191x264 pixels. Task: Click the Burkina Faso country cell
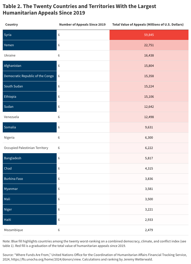[30, 179]
